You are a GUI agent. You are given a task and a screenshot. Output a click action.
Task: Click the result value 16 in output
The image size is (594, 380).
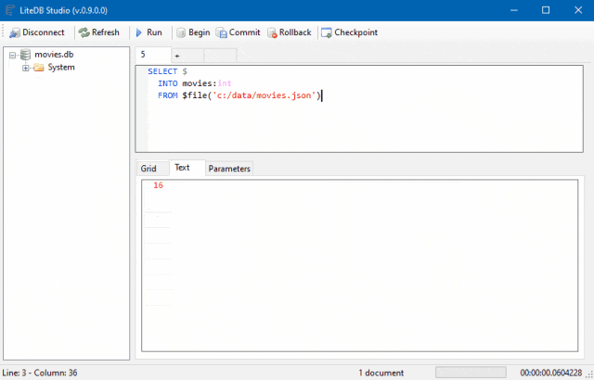[x=158, y=185]
